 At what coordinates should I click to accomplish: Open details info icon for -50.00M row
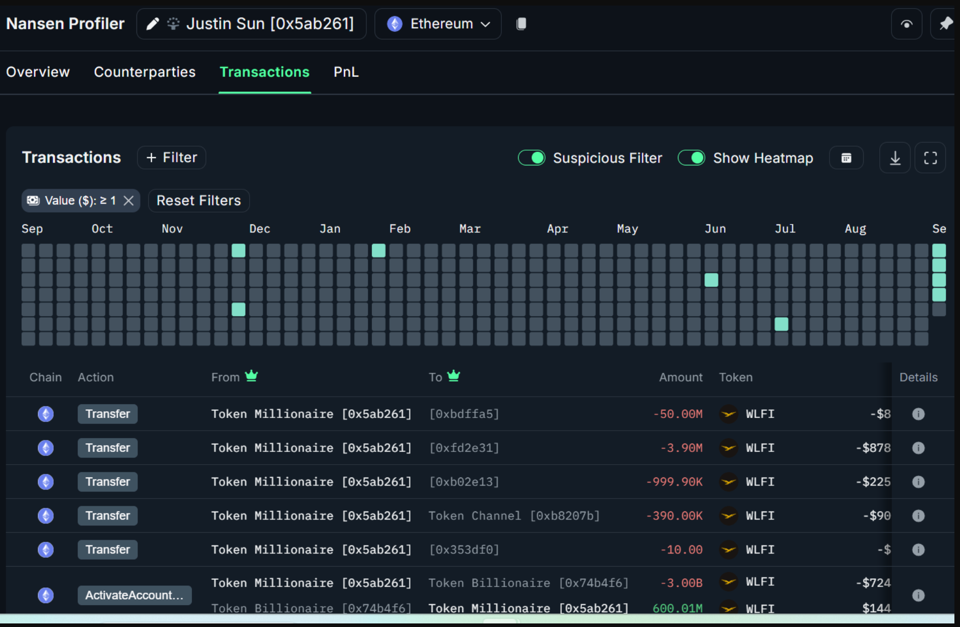pyautogui.click(x=918, y=414)
